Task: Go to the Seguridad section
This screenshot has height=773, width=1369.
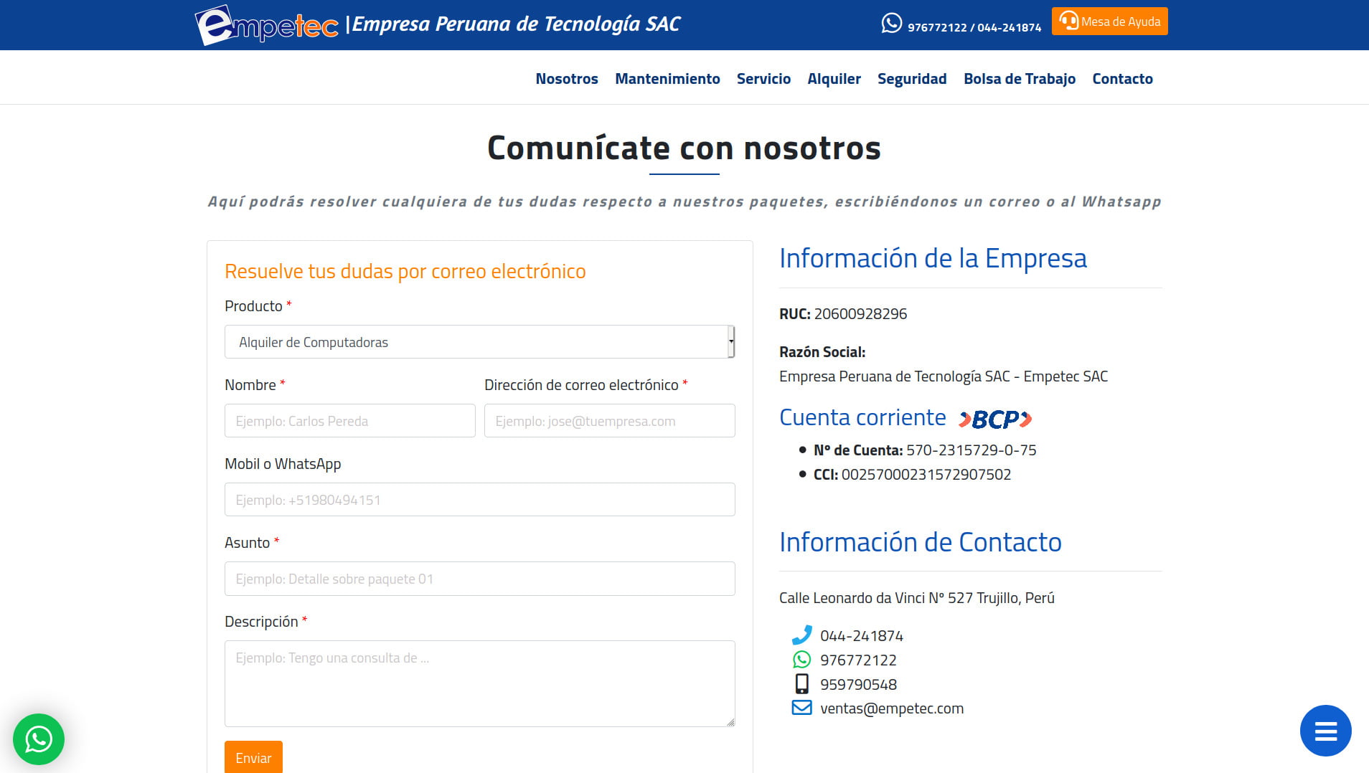Action: tap(912, 79)
